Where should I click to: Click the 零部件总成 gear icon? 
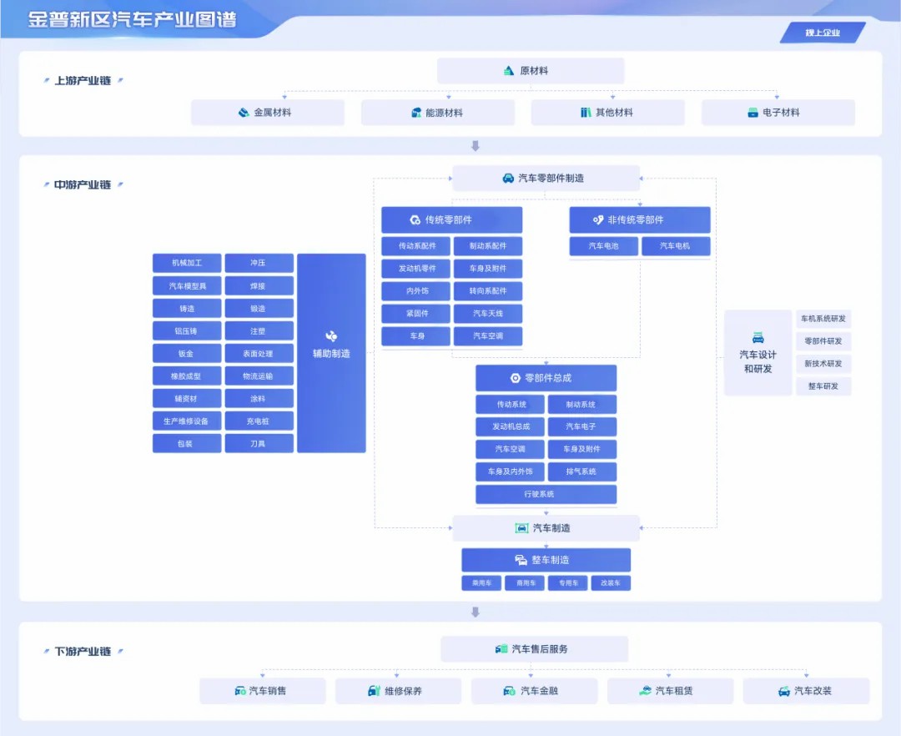pos(516,378)
